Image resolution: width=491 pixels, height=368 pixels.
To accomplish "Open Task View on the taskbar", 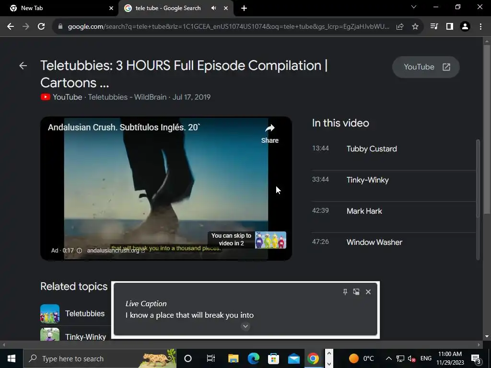I will click(x=211, y=358).
